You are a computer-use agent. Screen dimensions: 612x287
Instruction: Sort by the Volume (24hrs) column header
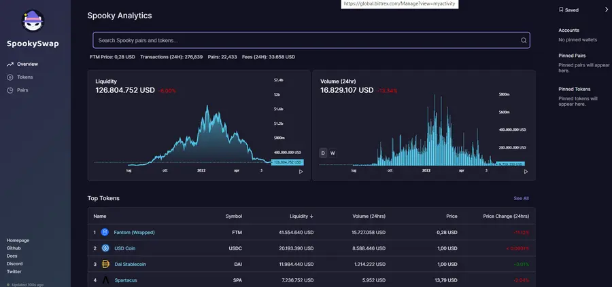click(x=369, y=216)
